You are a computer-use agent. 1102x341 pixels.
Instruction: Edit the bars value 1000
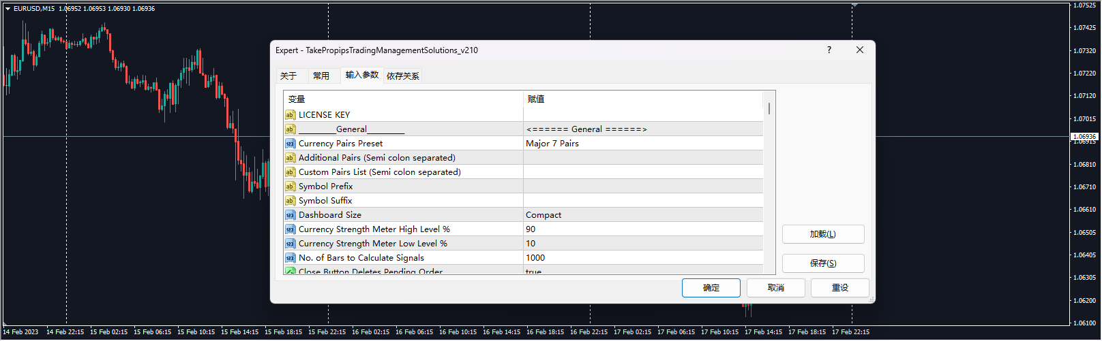click(643, 258)
